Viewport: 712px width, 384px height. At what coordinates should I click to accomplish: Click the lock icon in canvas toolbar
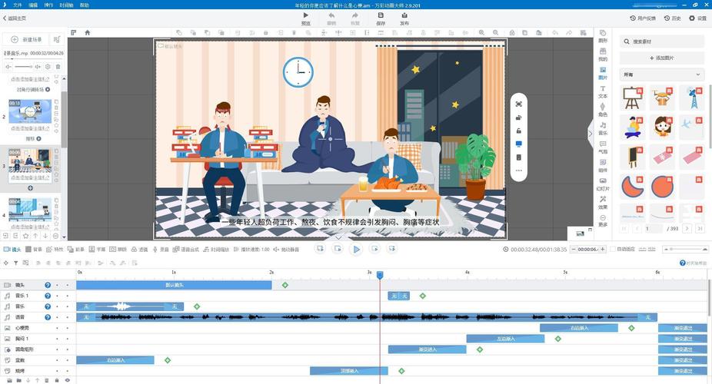click(x=512, y=33)
